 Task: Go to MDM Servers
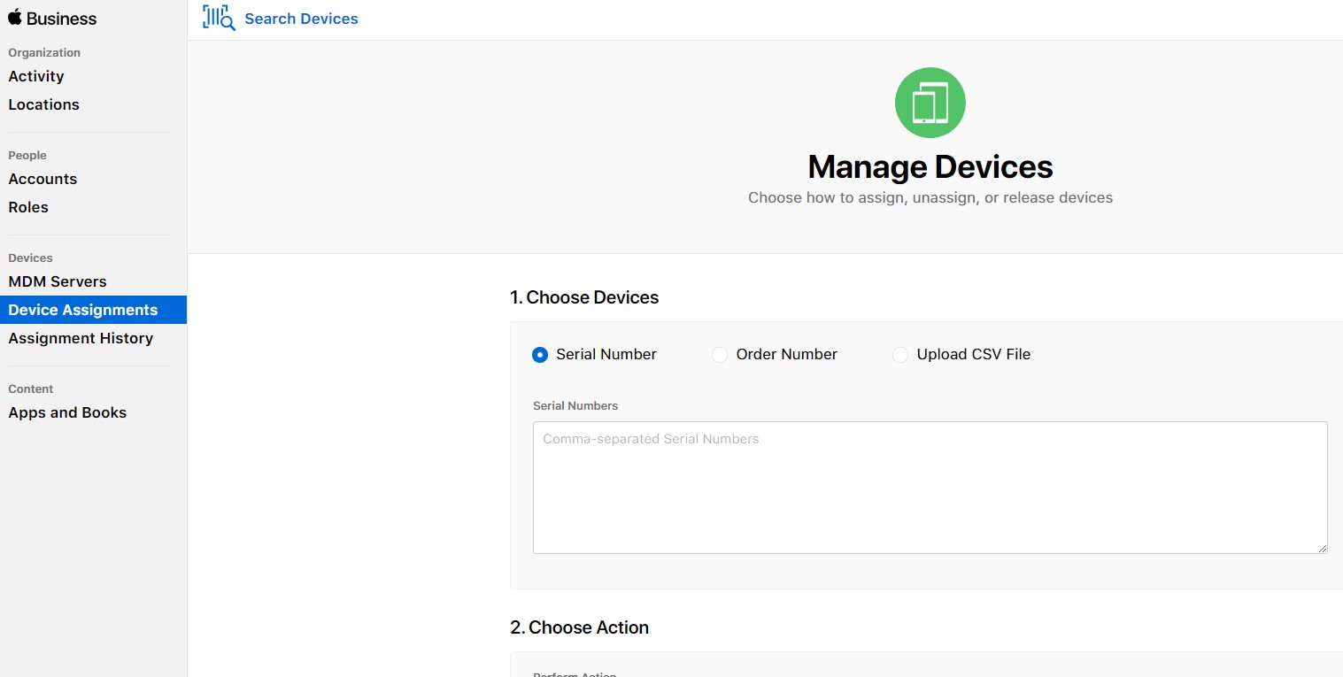(58, 281)
